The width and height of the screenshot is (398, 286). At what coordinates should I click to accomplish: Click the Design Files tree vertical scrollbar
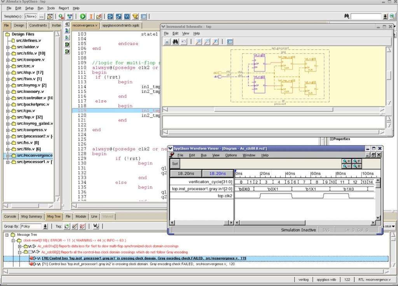(x=58, y=117)
